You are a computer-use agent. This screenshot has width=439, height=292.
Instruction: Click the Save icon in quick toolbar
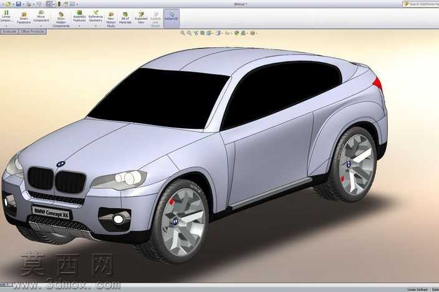[x=19, y=4]
